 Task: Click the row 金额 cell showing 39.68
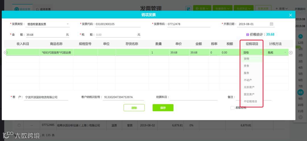199,52
